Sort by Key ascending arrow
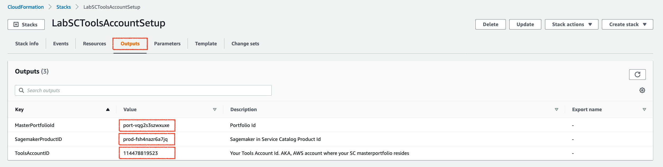This screenshot has width=663, height=167. [108, 110]
